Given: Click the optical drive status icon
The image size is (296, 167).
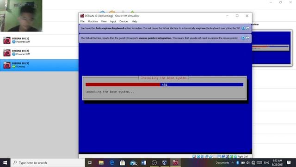Looking at the screenshot, I should click(x=198, y=156).
